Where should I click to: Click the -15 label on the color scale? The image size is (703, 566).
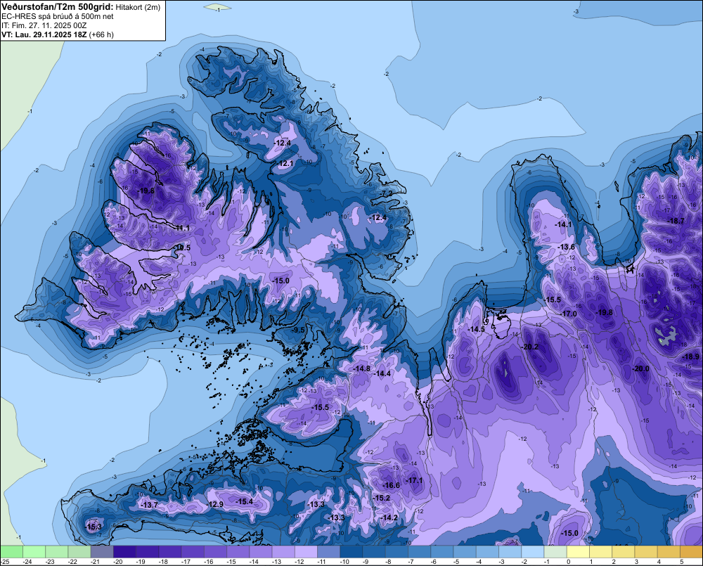[231, 562]
